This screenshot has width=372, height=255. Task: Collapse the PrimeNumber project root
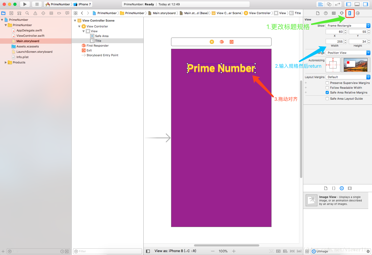[x=2, y=20]
